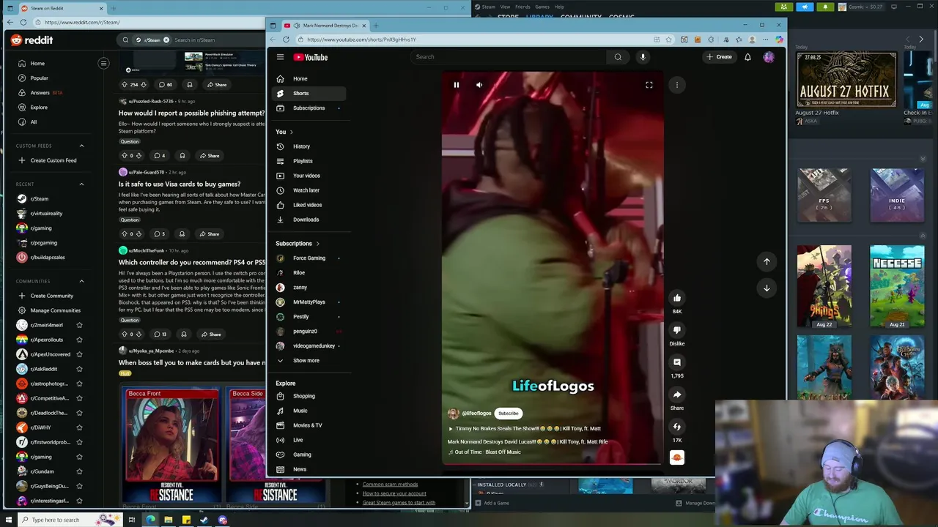The width and height of the screenshot is (938, 527).
Task: Open comments on Visa cards Reddit post
Action: click(x=159, y=234)
